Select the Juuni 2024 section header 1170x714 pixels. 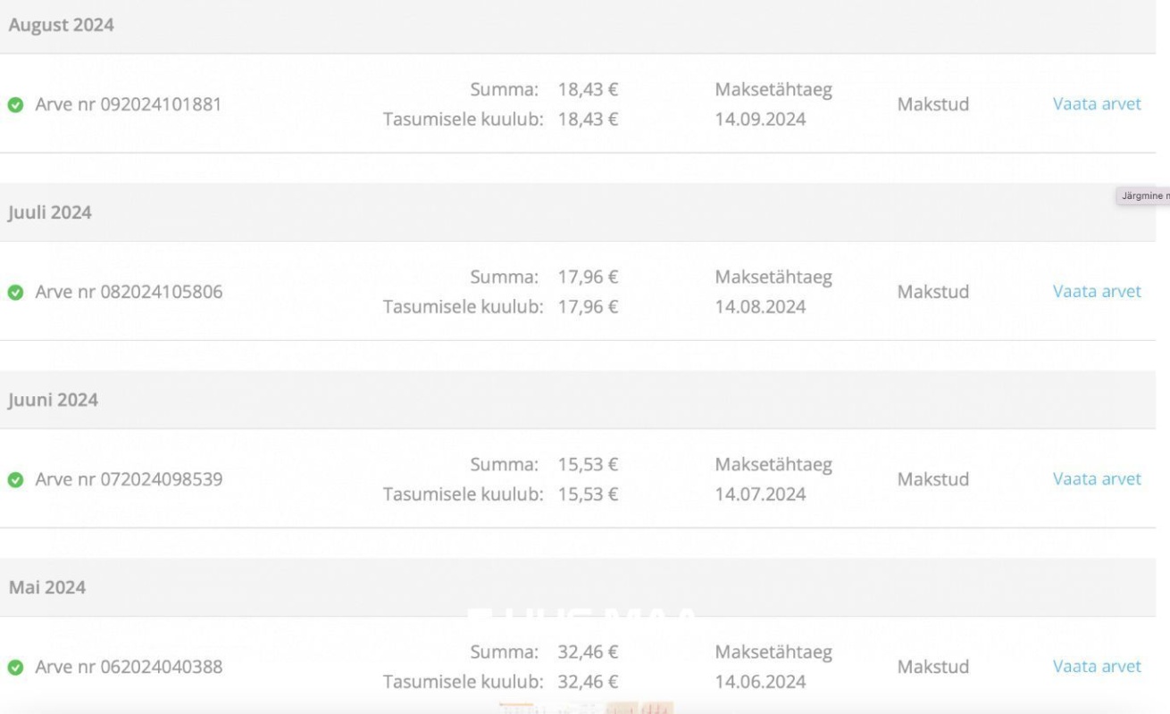(x=54, y=400)
